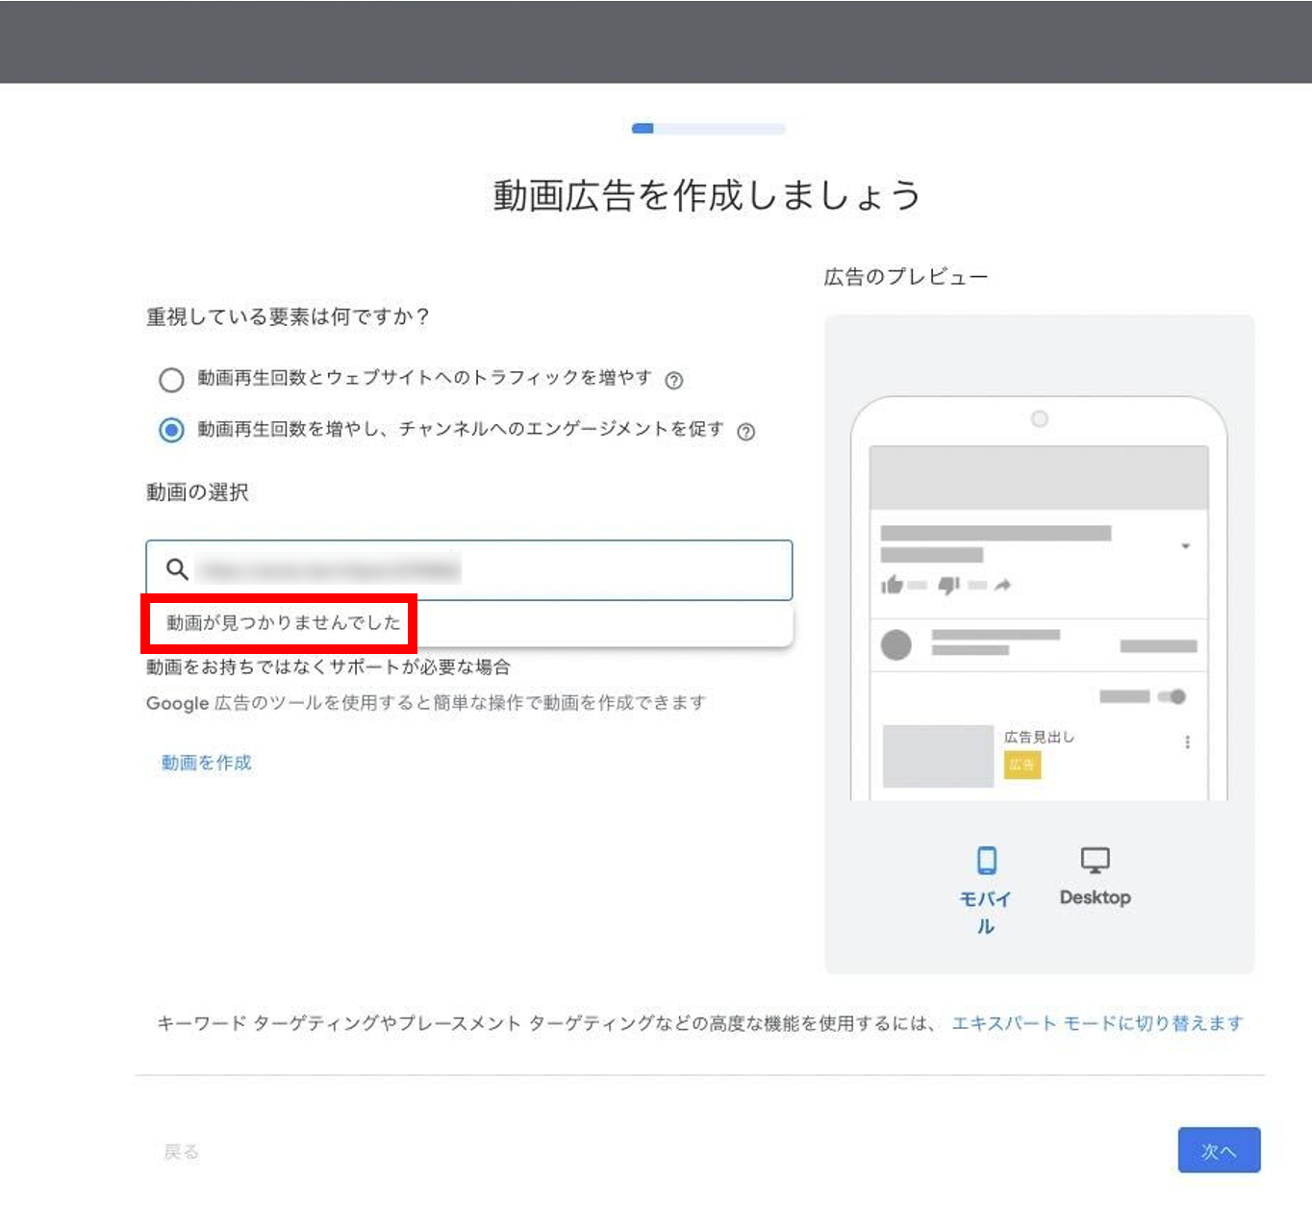This screenshot has height=1206, width=1312.
Task: Click the 動画が見つかりませんでした dropdown result
Action: point(283,623)
